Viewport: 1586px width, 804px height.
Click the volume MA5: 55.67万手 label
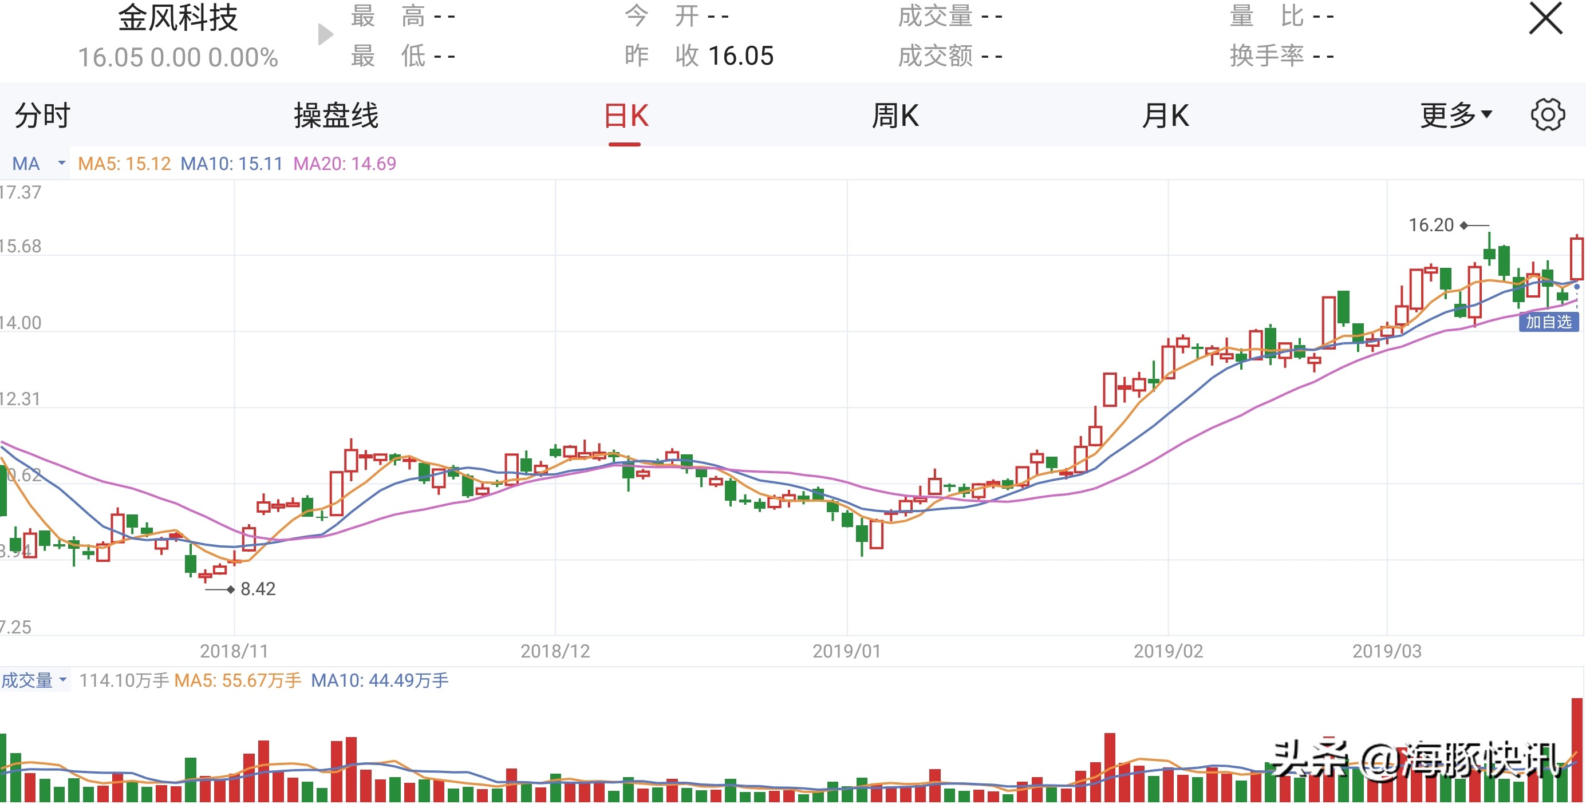[x=238, y=680]
